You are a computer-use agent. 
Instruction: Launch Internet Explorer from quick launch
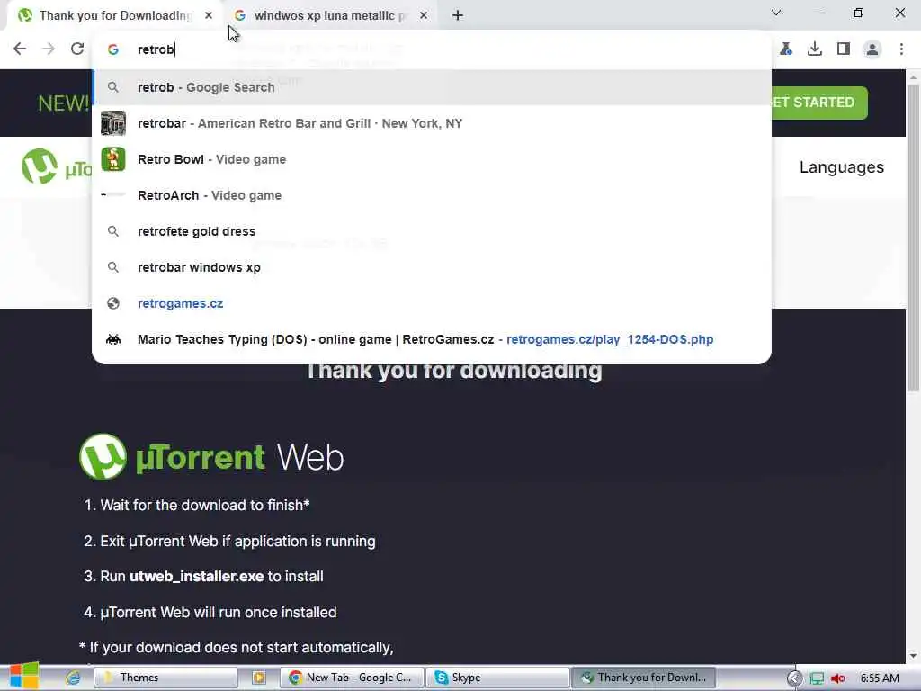click(73, 678)
